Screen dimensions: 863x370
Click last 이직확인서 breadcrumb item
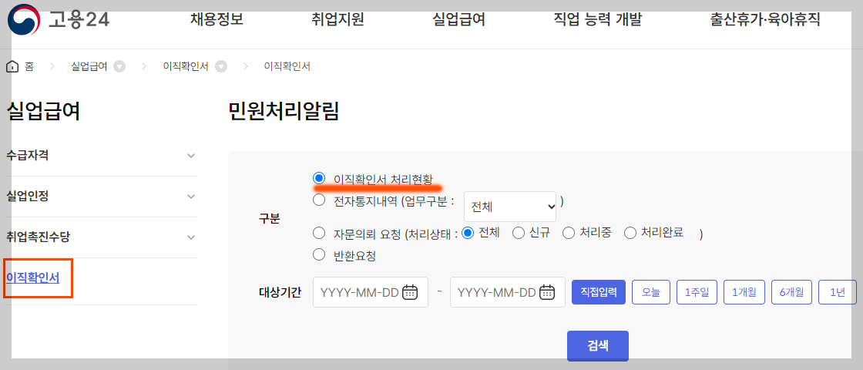[x=287, y=66]
